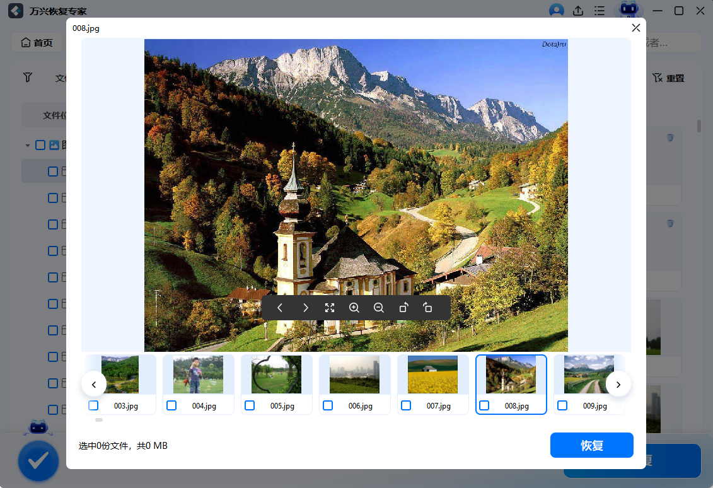Close the 008.jpg preview dialog

tap(635, 28)
